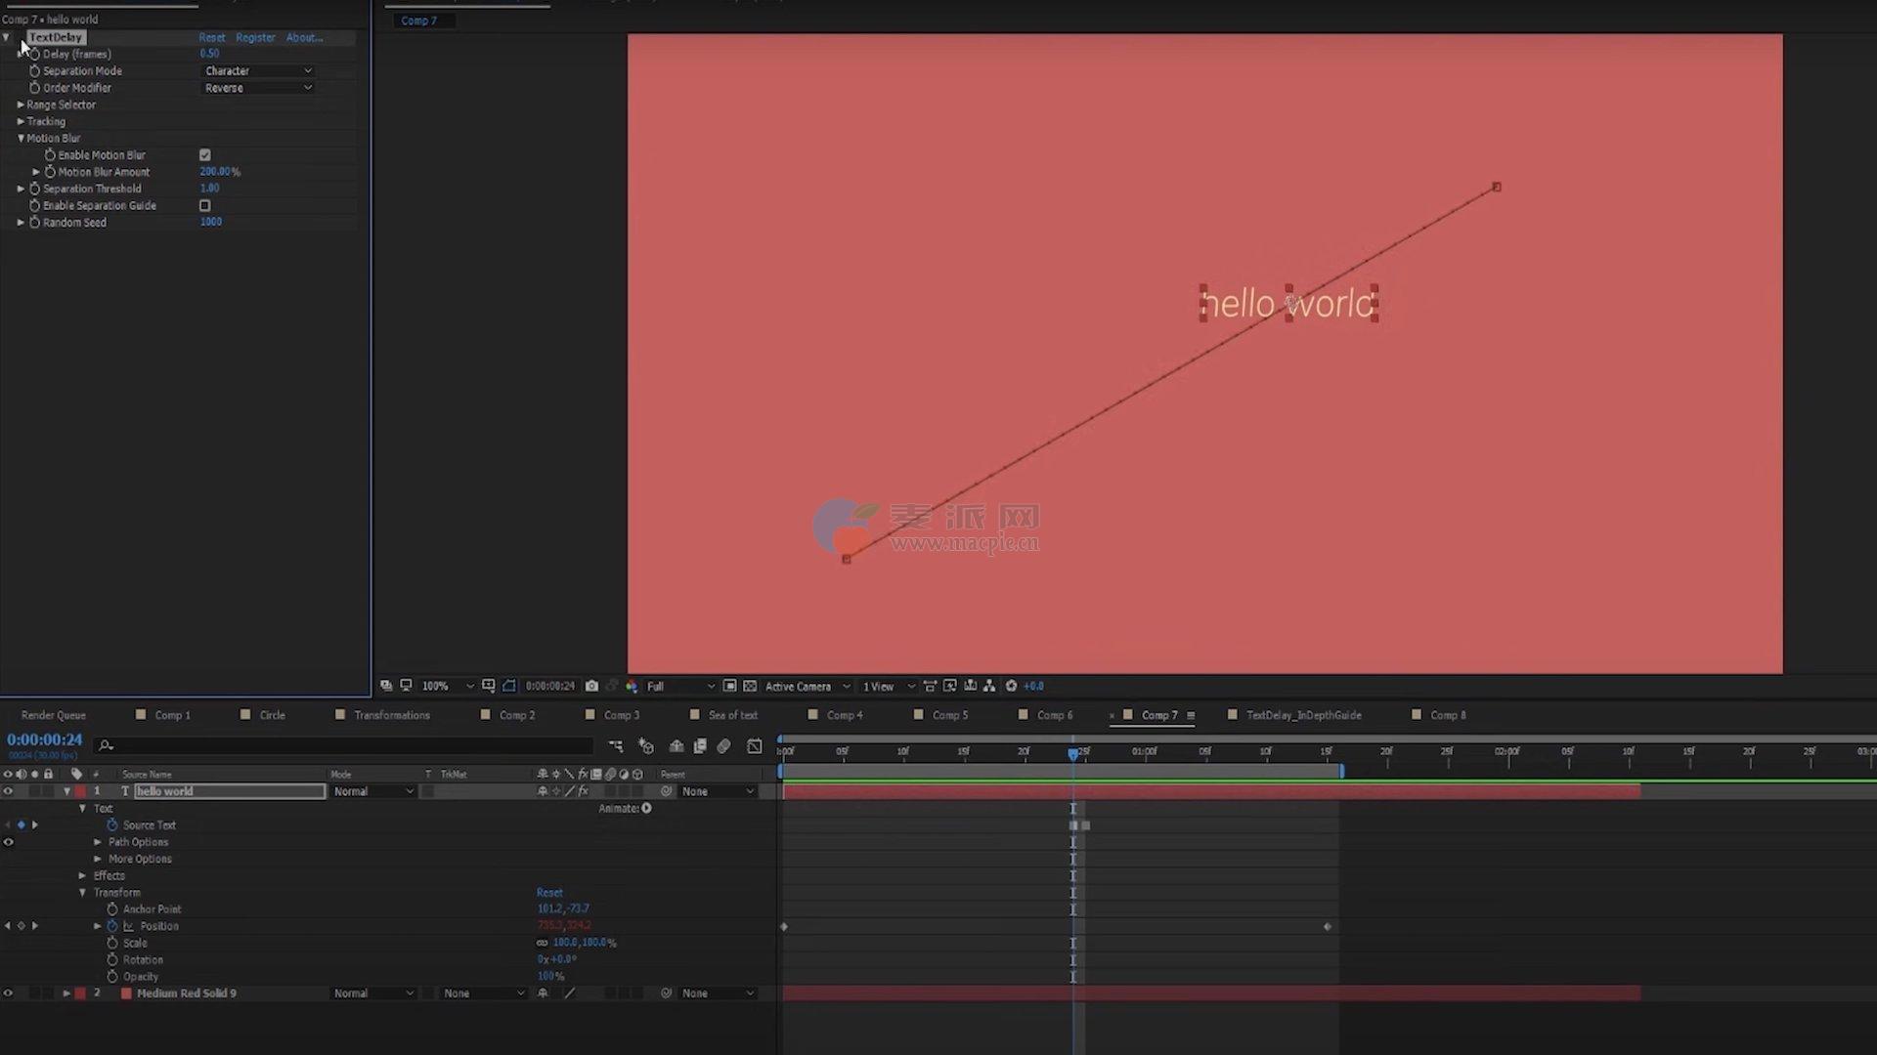This screenshot has width=1877, height=1055.
Task: Uncheck Enable Motion Blur checkbox
Action: click(x=205, y=155)
